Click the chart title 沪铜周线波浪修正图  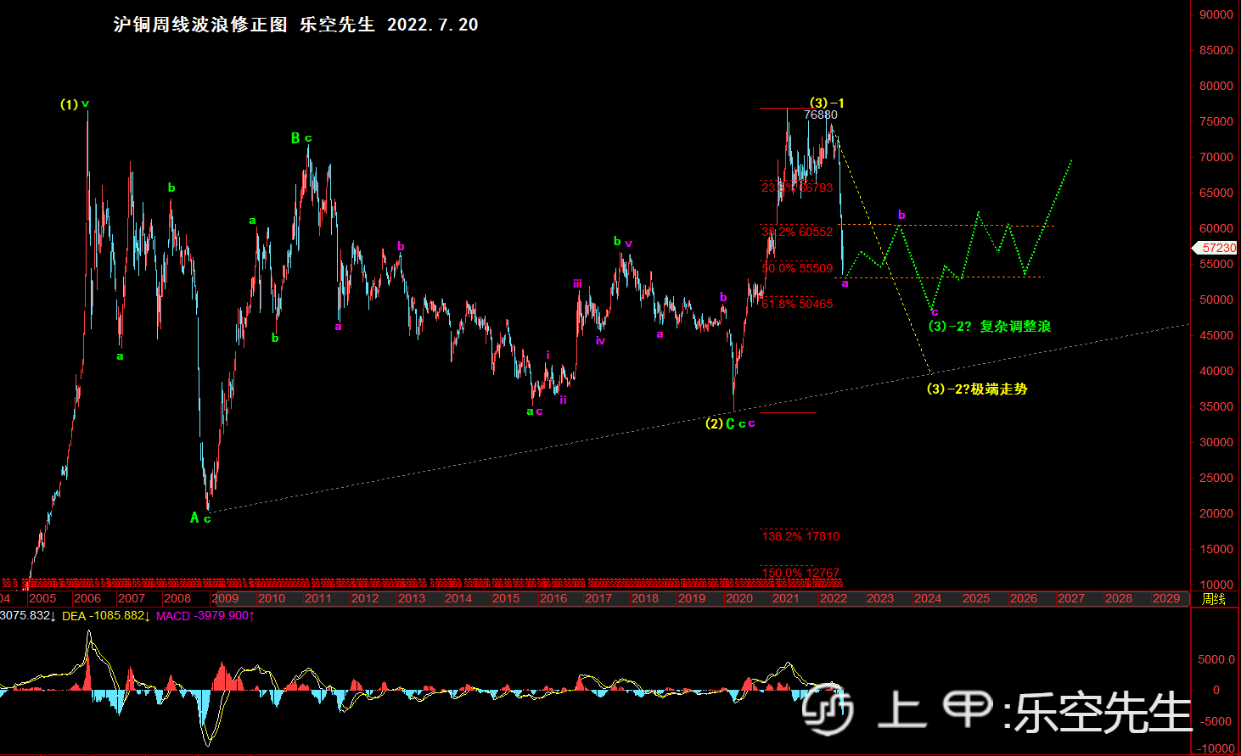[x=200, y=25]
